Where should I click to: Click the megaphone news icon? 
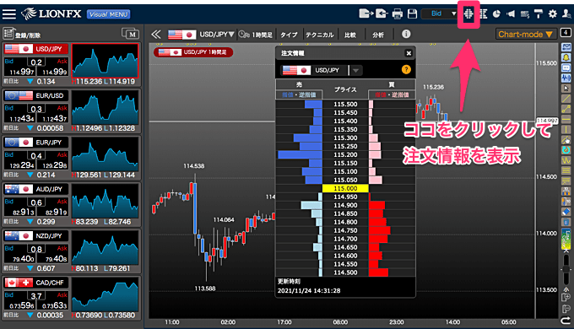click(511, 13)
